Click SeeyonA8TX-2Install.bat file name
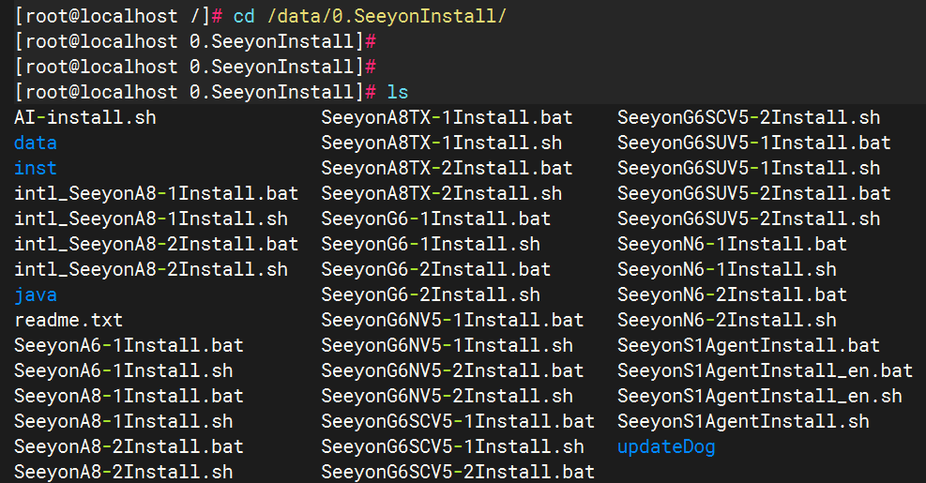 pos(448,168)
